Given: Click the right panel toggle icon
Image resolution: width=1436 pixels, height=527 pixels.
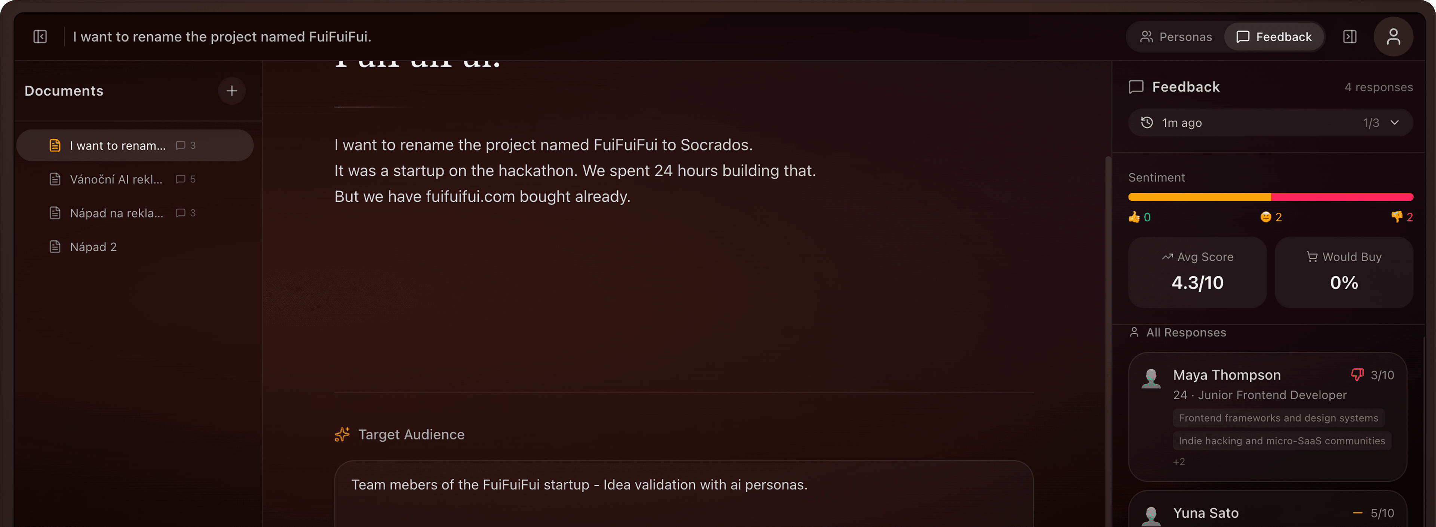Looking at the screenshot, I should (1350, 36).
